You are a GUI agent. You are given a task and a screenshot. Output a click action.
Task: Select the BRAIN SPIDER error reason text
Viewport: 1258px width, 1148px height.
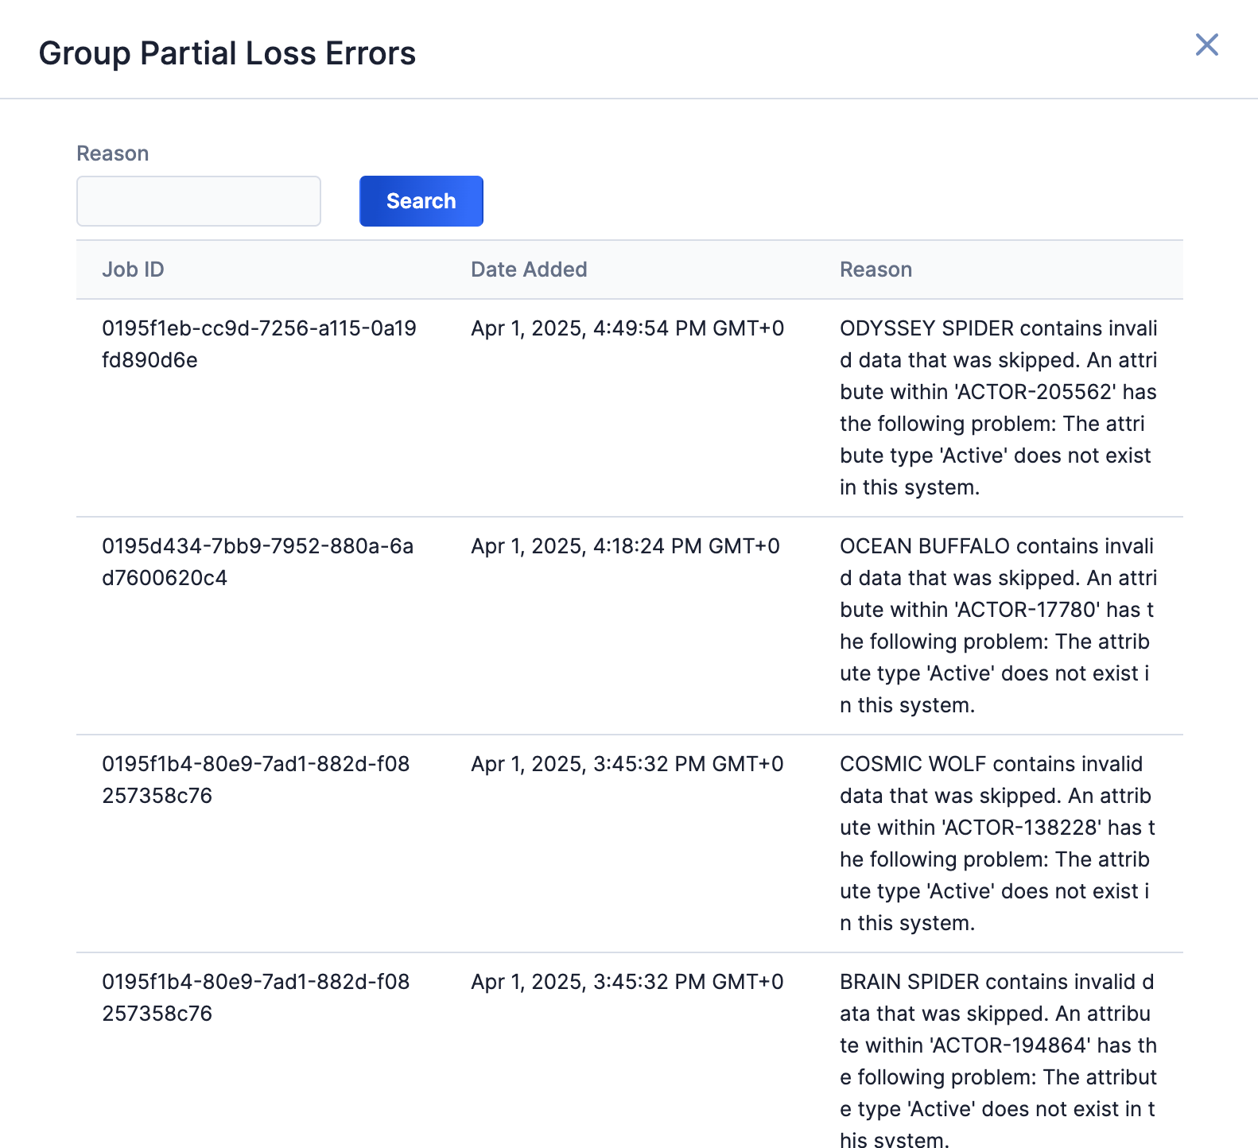998,1061
